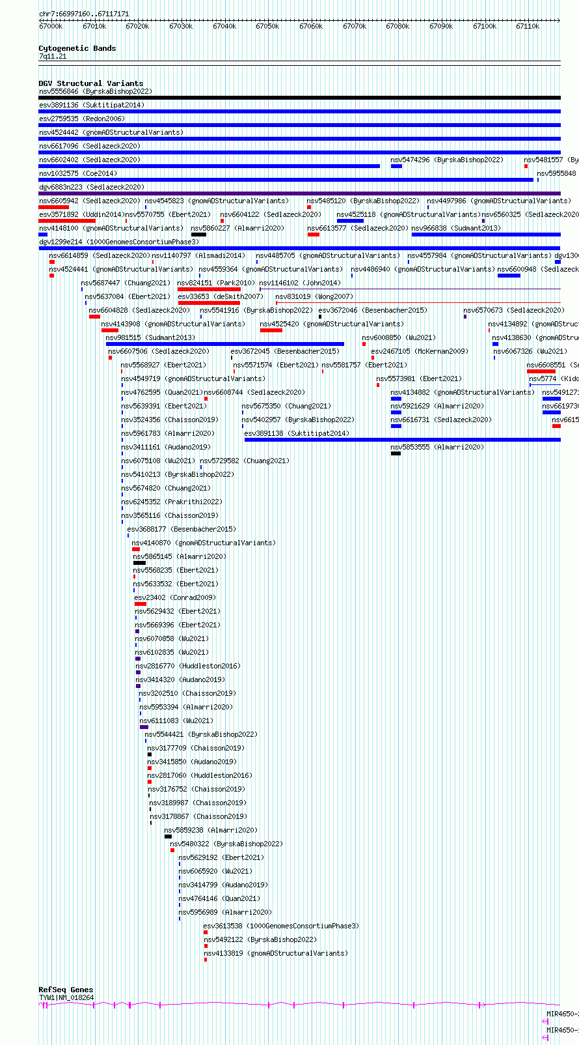Click variant nsv6617096 (Sedlazeck2020)

(x=89, y=146)
